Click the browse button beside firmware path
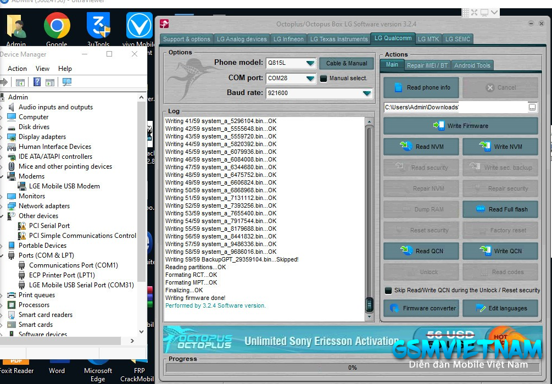This screenshot has width=552, height=384. click(532, 107)
